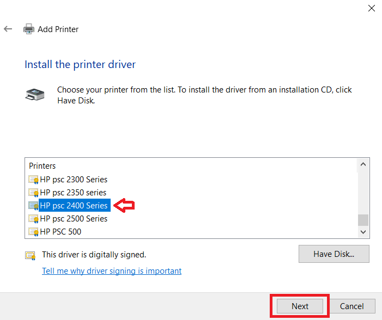Click the printer image beside the instructions

click(35, 94)
